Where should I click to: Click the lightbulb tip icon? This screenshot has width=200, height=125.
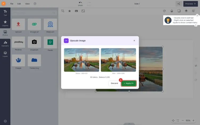(168, 20)
